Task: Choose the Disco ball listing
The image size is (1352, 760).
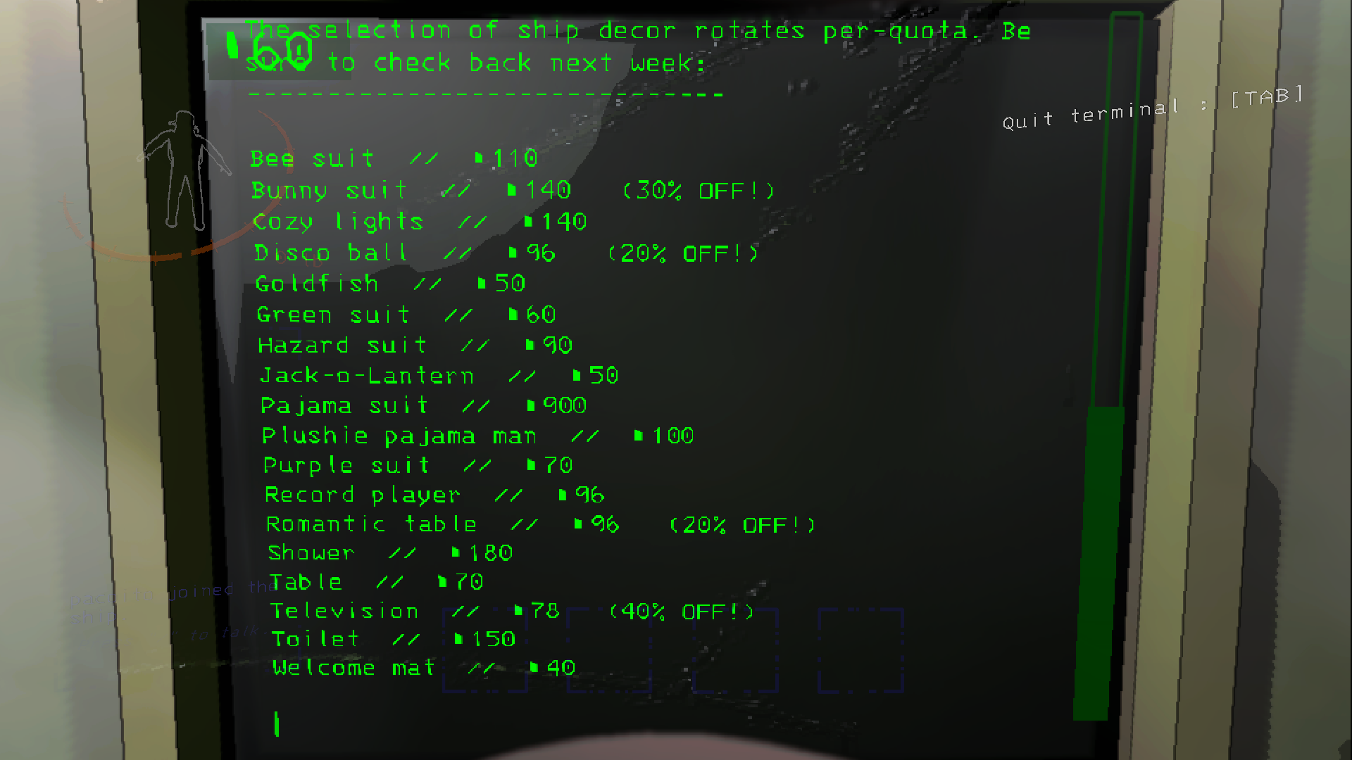Action: (x=506, y=253)
